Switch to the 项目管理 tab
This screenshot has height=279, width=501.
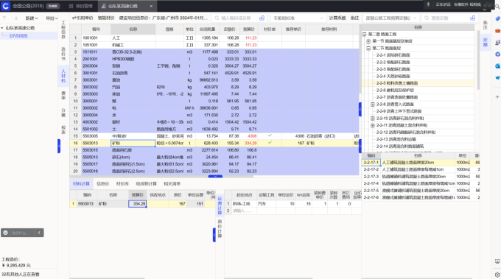coord(80,6)
